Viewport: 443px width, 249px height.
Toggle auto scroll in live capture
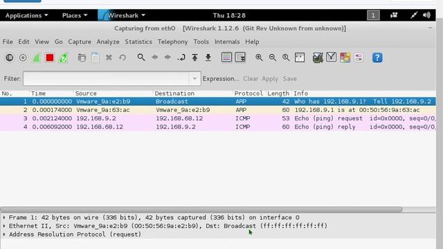(240, 57)
